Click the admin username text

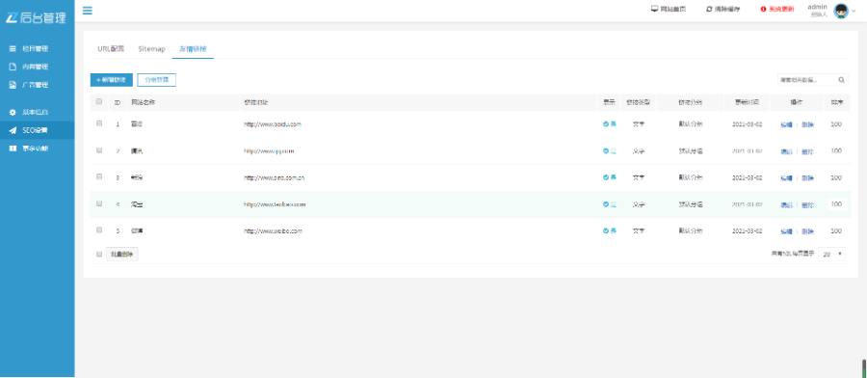[817, 7]
